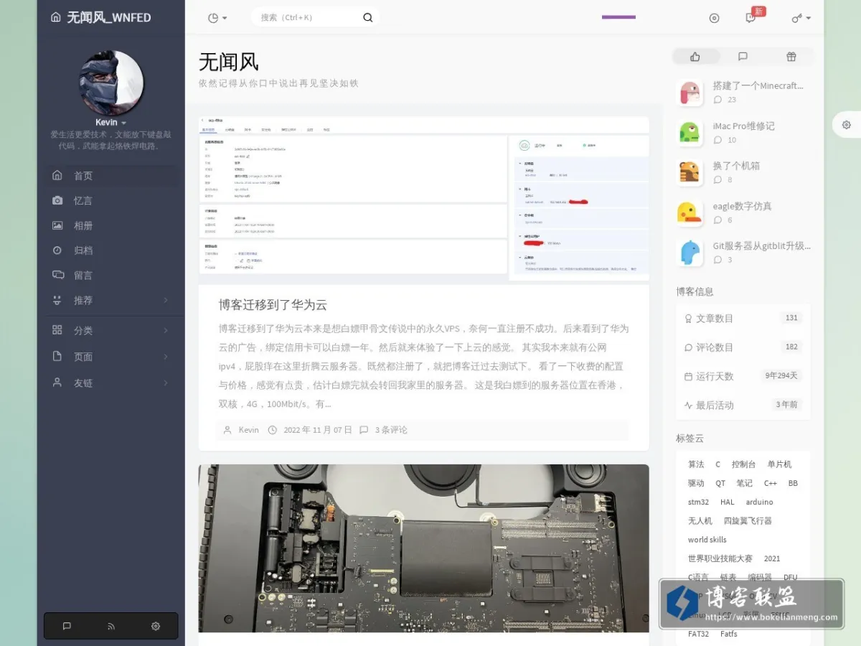Go to 首页 in the sidebar
The image size is (861, 646).
[x=111, y=176]
